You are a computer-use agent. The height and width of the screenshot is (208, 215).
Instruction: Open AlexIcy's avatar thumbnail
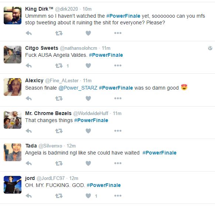[13, 87]
